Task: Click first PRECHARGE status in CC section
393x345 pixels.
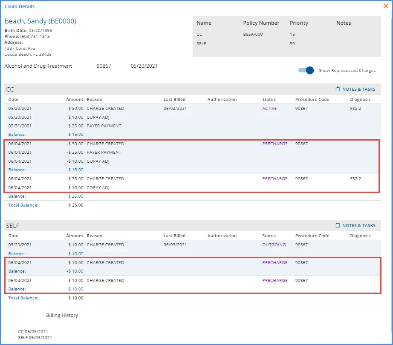Action: pos(275,144)
